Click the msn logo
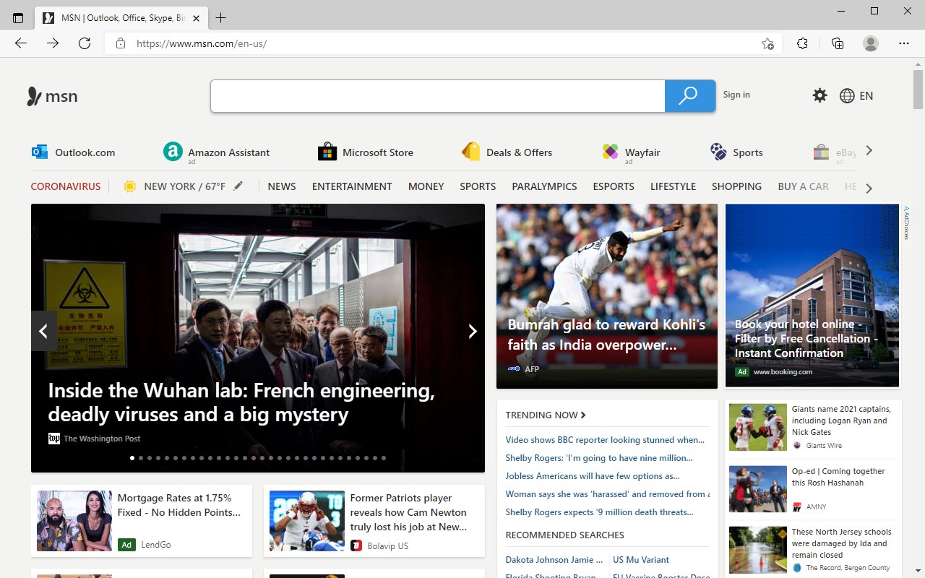The width and height of the screenshot is (925, 578). pos(52,96)
